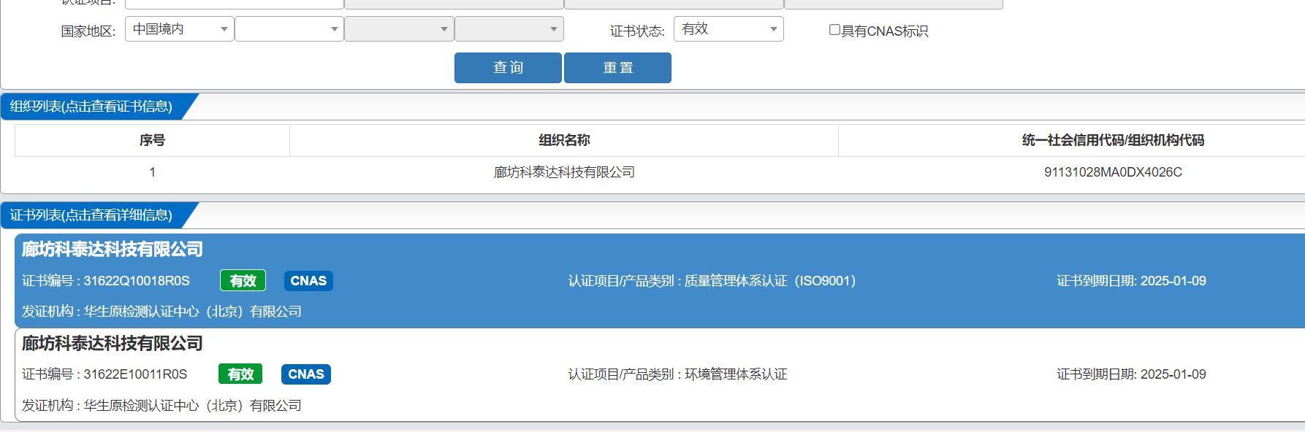This screenshot has width=1305, height=432.
Task: Click issuing body line of ISO9001 certificate
Action: (161, 312)
